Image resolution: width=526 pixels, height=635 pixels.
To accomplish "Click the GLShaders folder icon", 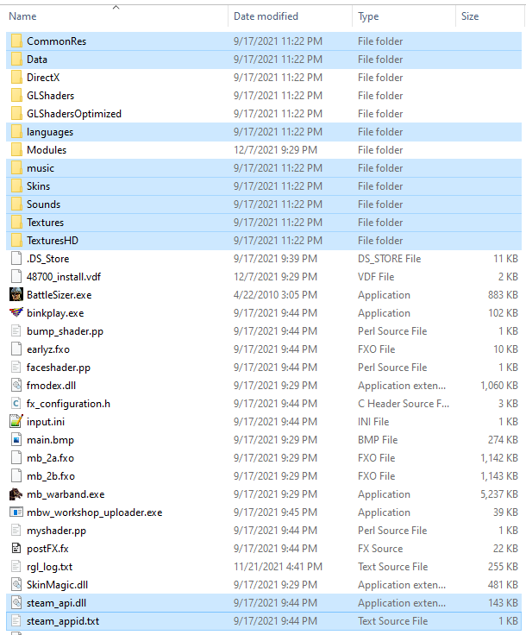I will (x=16, y=96).
